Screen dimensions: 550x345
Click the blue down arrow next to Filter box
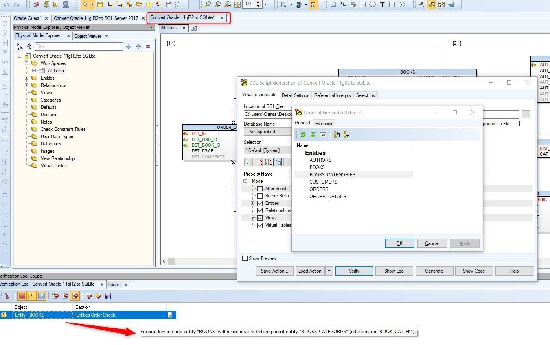click(129, 46)
